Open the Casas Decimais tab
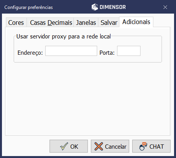 click(50, 23)
